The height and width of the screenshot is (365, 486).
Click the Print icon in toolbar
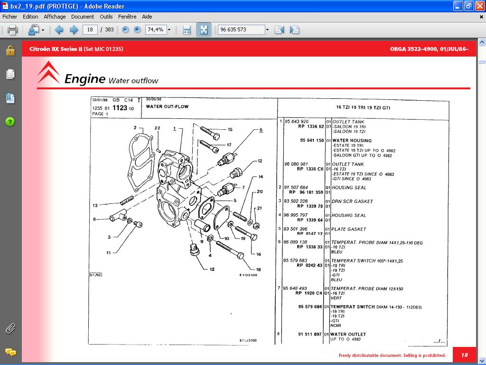(x=12, y=30)
